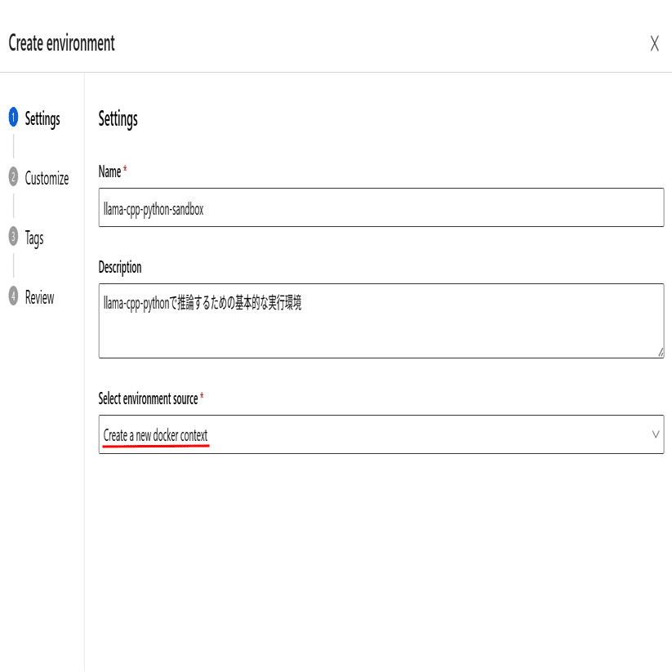Open the Select environment source combo box

(x=381, y=434)
